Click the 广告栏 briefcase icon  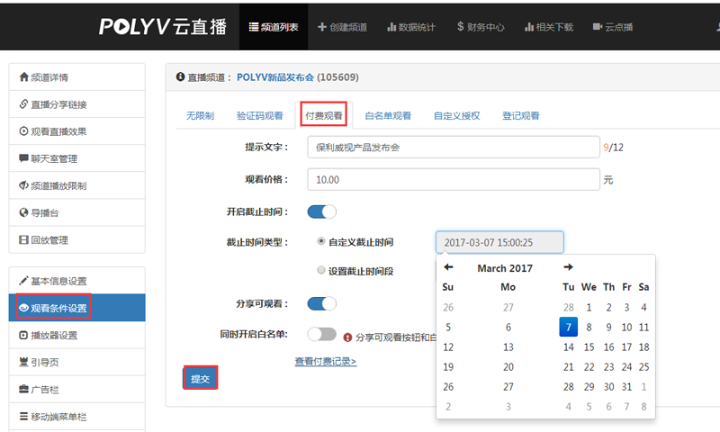(x=24, y=390)
